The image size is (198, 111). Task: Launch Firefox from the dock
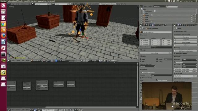(x=3, y=36)
